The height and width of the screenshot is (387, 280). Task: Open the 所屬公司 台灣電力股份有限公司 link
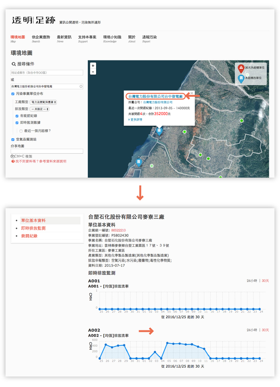pos(157,102)
